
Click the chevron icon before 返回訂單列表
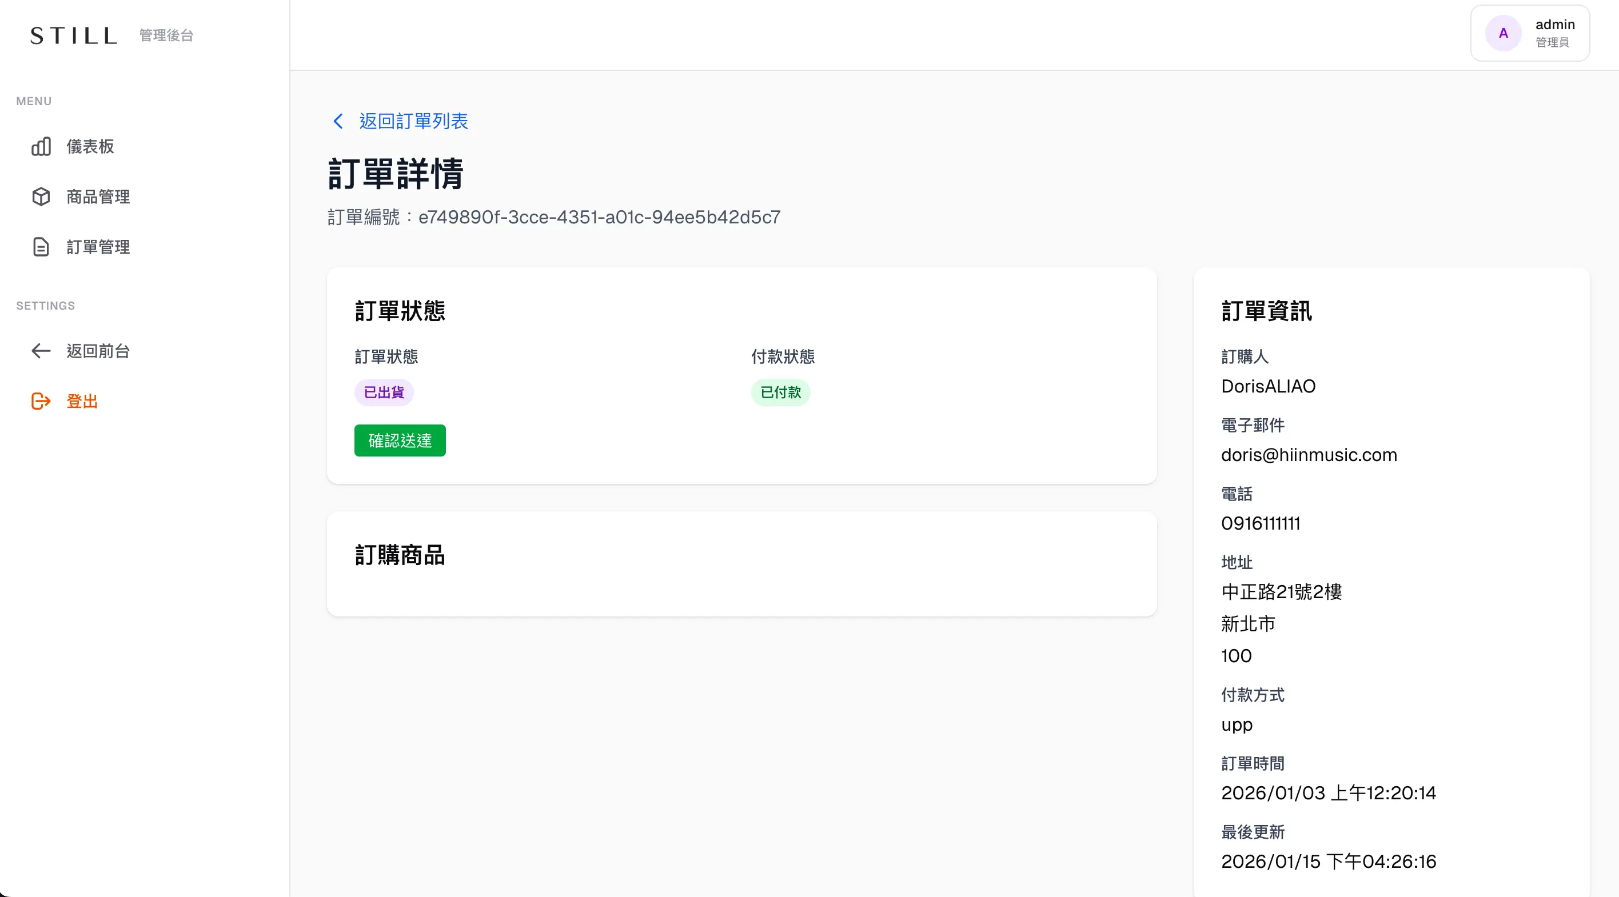pos(337,121)
